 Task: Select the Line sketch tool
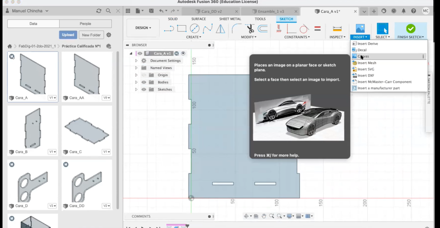coord(169,29)
